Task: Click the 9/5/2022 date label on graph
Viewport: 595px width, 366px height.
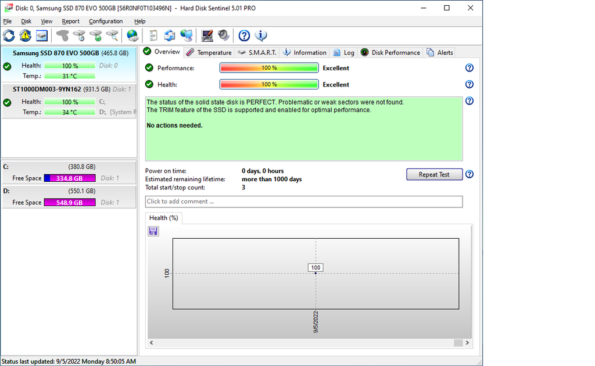Action: [316, 322]
